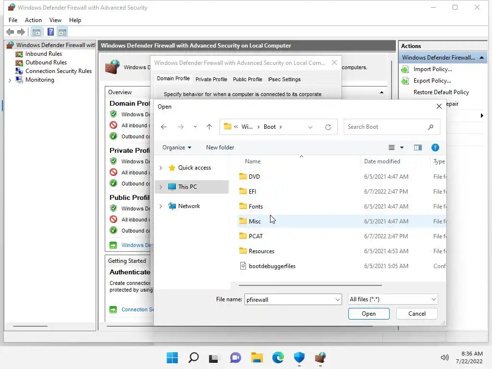The height and width of the screenshot is (369, 492).
Task: Switch to the Domain Profile tab
Action: pos(173,78)
